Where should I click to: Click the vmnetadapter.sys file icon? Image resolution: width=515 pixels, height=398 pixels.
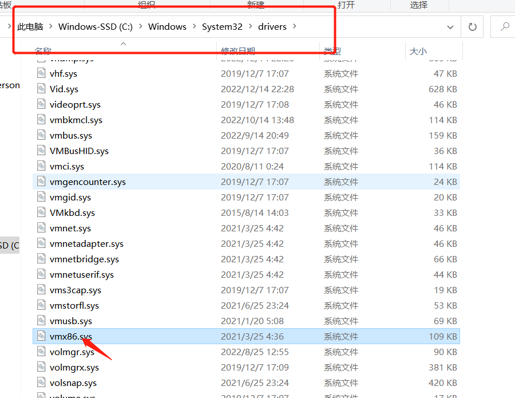[x=41, y=243]
